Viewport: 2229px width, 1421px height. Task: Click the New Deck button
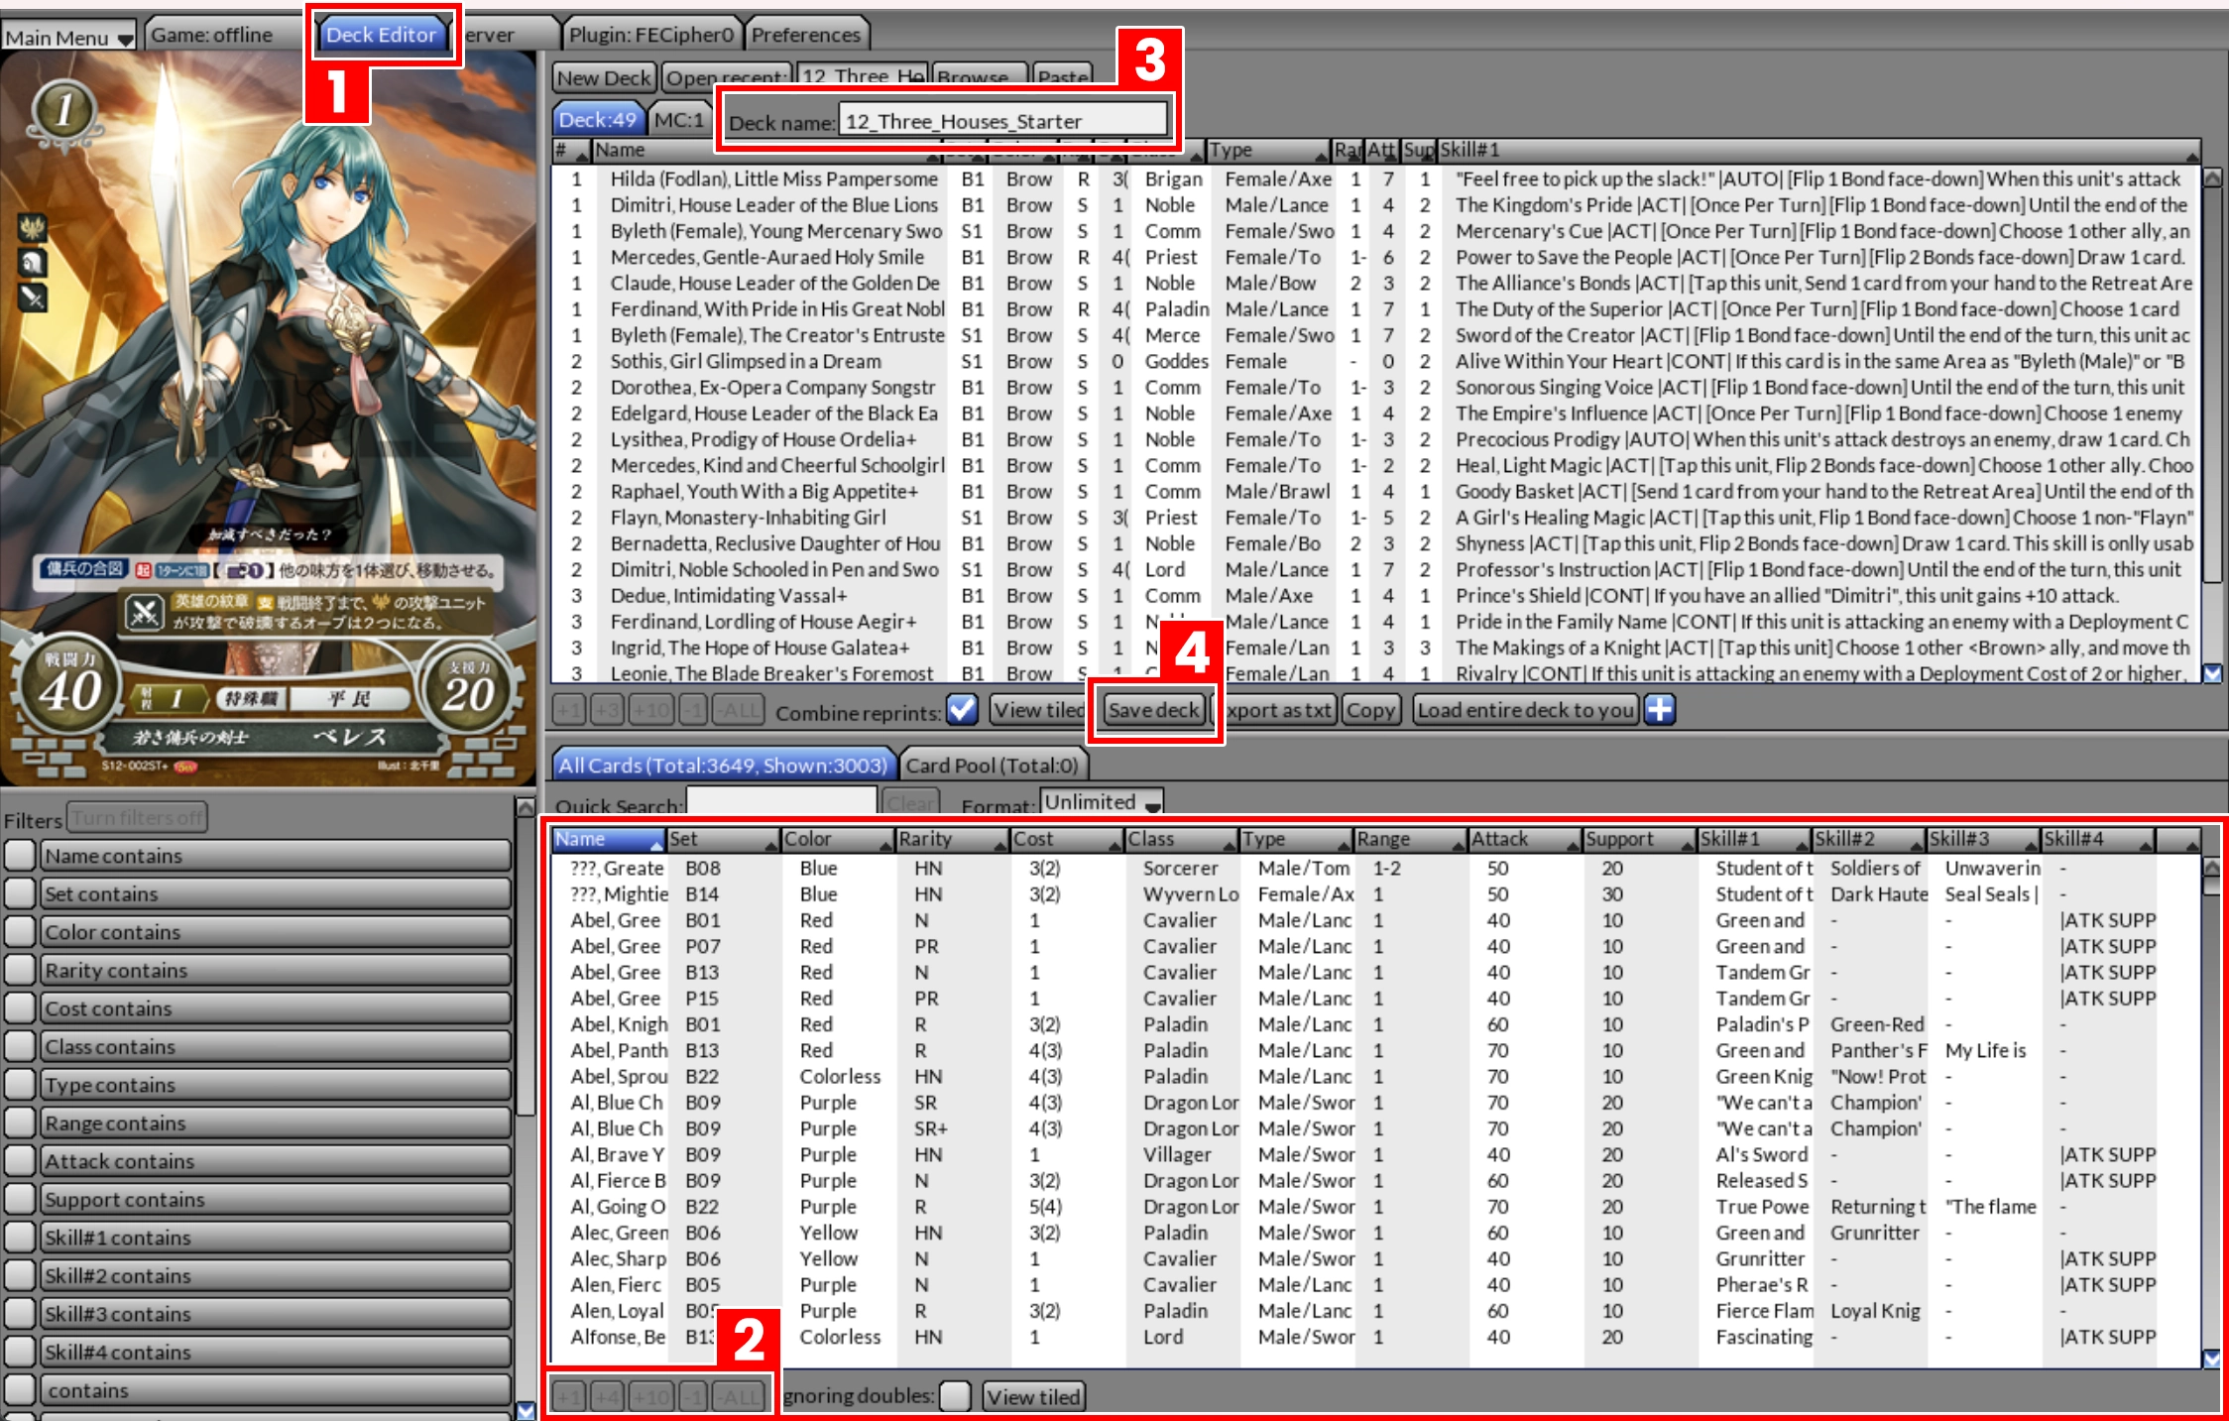point(601,74)
